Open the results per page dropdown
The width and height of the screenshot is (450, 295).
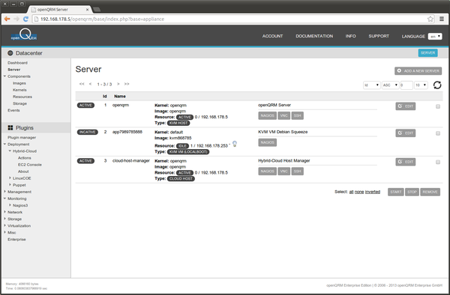421,85
